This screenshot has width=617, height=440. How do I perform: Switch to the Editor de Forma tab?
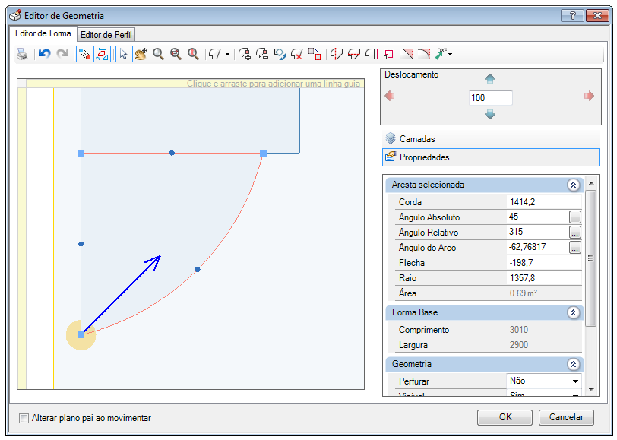(43, 33)
